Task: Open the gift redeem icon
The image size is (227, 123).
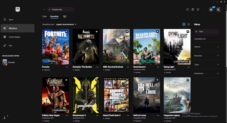Action: pos(193,10)
